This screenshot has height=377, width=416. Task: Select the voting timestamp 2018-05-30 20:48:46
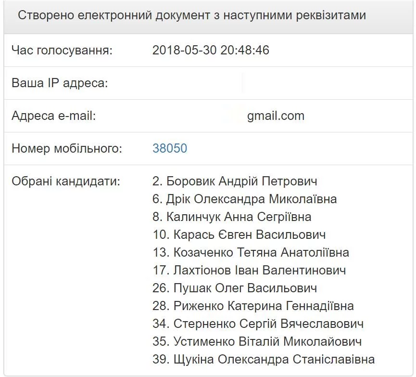[x=211, y=50]
